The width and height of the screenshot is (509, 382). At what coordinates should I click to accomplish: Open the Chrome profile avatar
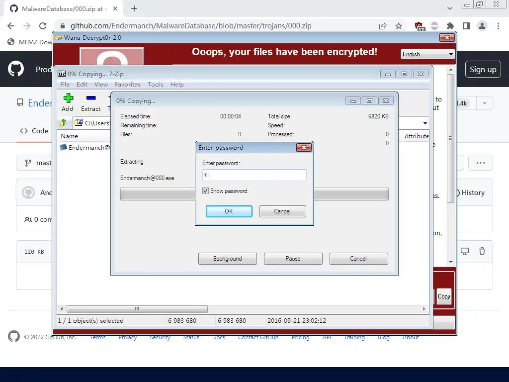click(x=482, y=26)
